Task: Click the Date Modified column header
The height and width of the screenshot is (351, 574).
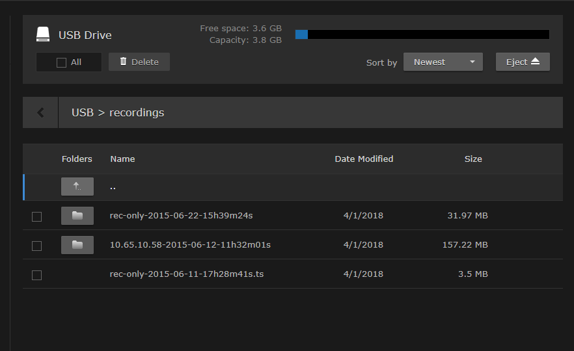Action: (x=364, y=159)
